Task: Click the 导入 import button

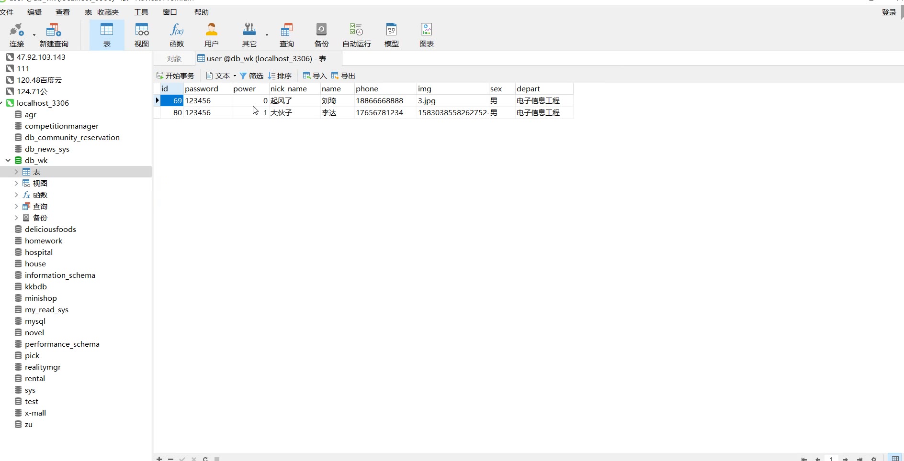Action: [x=315, y=76]
